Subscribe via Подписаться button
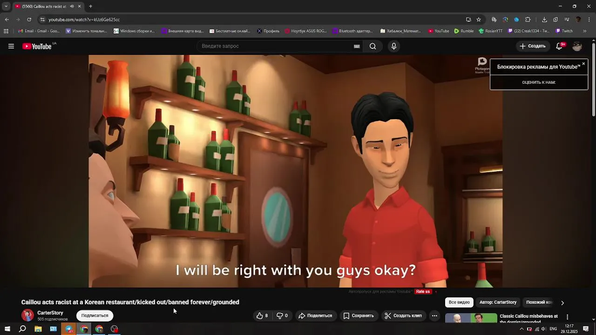 tap(95, 315)
